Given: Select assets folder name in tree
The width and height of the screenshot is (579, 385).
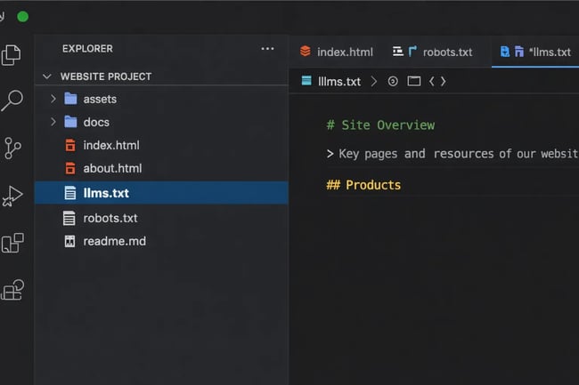Looking at the screenshot, I should tap(100, 99).
